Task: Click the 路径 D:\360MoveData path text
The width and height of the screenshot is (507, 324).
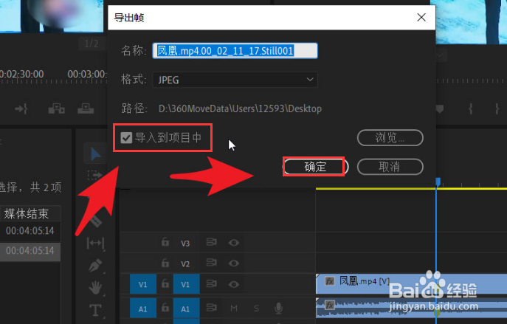Action: 240,108
